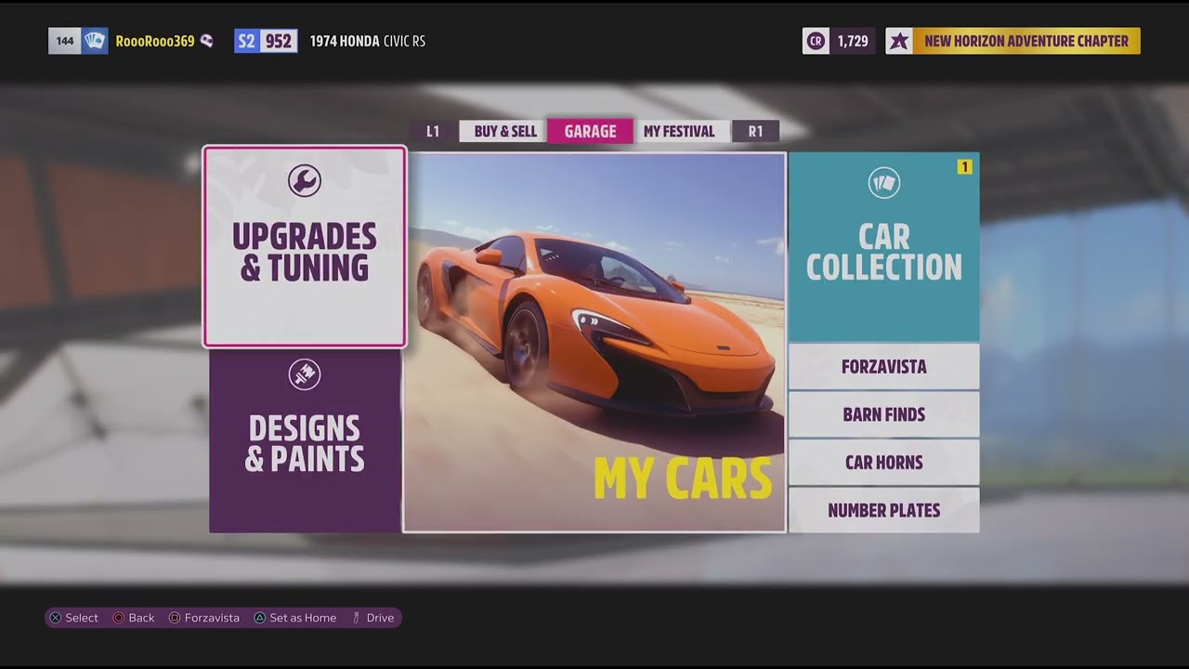Click the paint roller icon on Designs & Paints

click(305, 374)
